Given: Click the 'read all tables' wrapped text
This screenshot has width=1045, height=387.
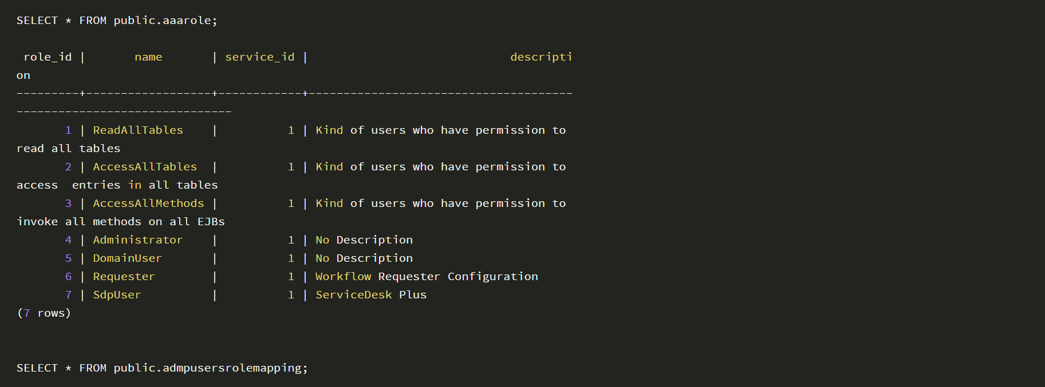Looking at the screenshot, I should 69,149.
